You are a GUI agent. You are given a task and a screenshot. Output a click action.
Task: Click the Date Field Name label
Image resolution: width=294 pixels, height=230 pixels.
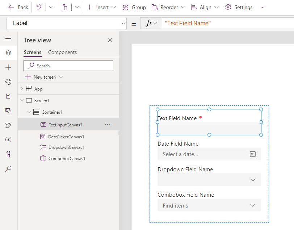coord(178,144)
